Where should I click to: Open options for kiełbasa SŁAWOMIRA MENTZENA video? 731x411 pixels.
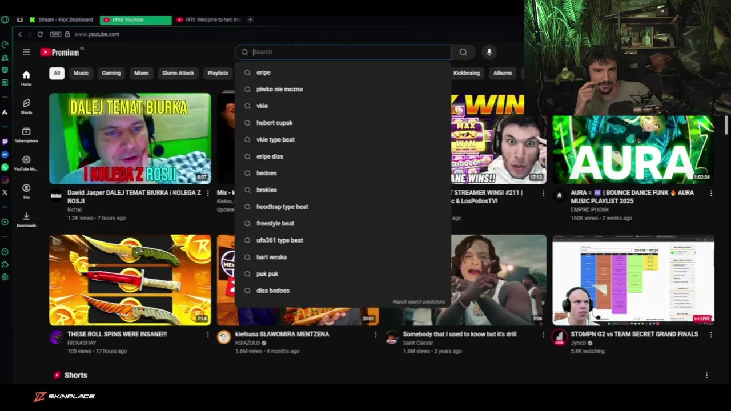(375, 335)
